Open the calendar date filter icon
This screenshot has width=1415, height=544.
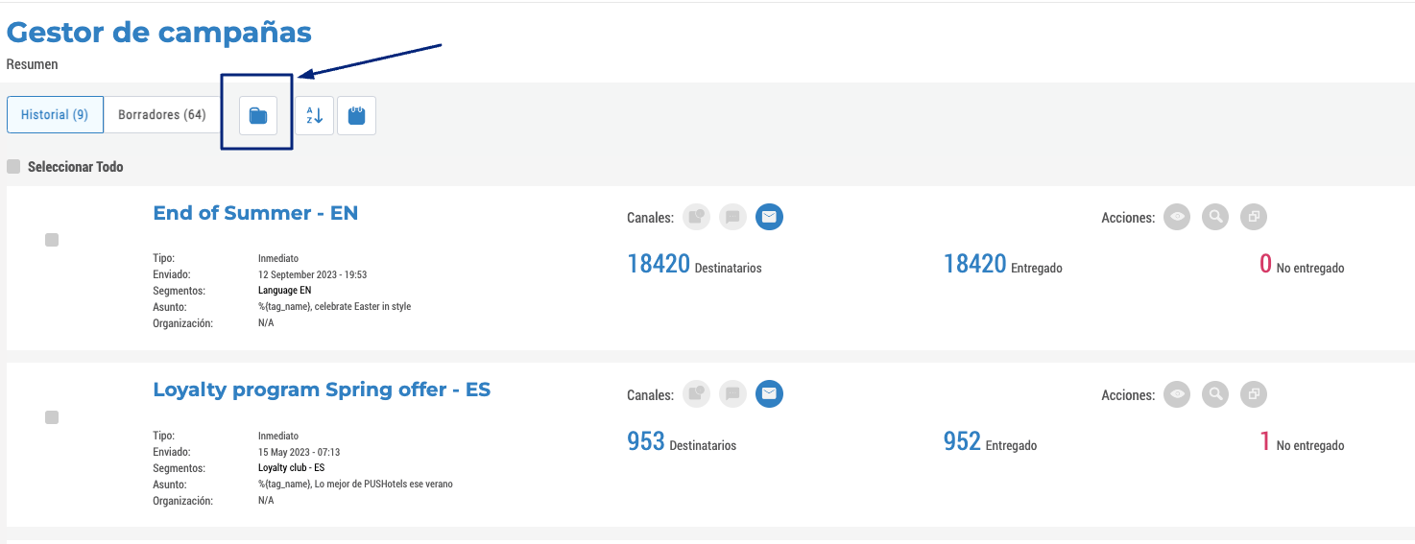pyautogui.click(x=356, y=116)
